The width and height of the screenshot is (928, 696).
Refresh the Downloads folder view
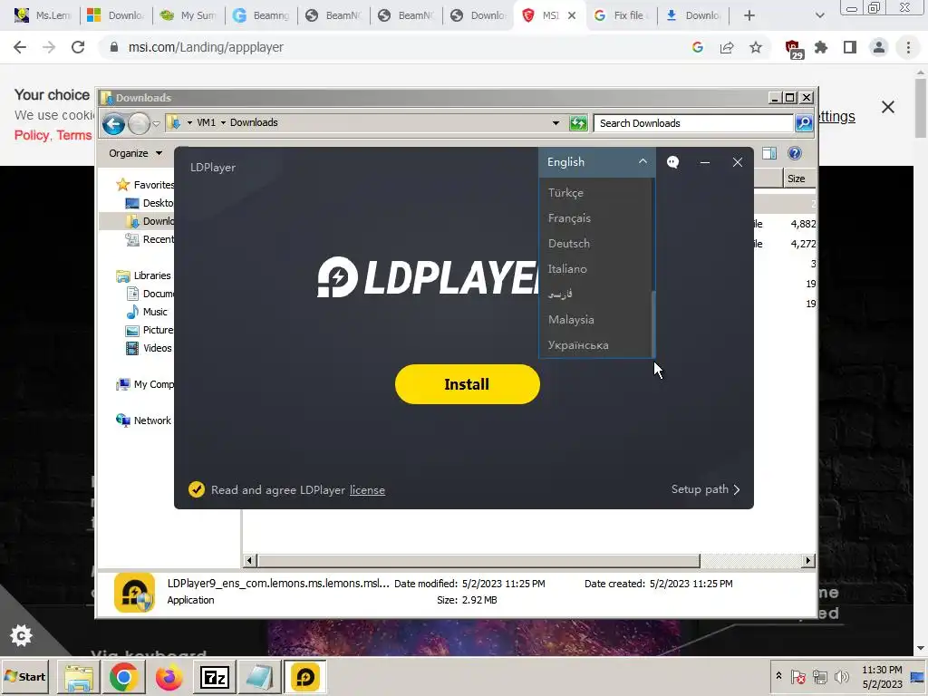point(578,123)
